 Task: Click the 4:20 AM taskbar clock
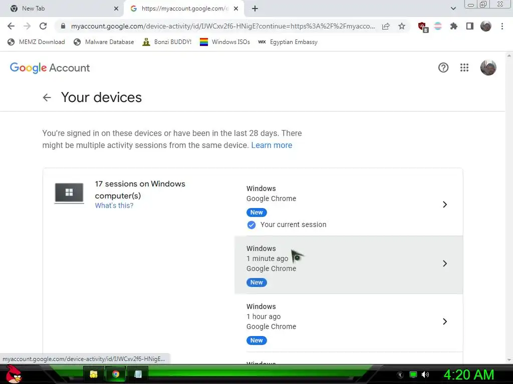(468, 374)
